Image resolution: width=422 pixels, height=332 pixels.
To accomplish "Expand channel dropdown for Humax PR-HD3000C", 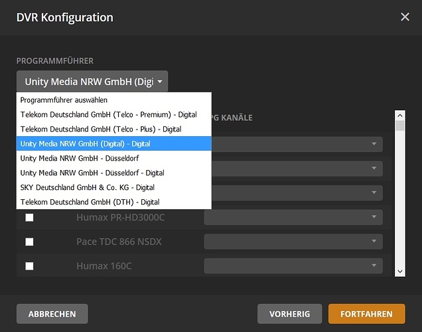I will [293, 217].
